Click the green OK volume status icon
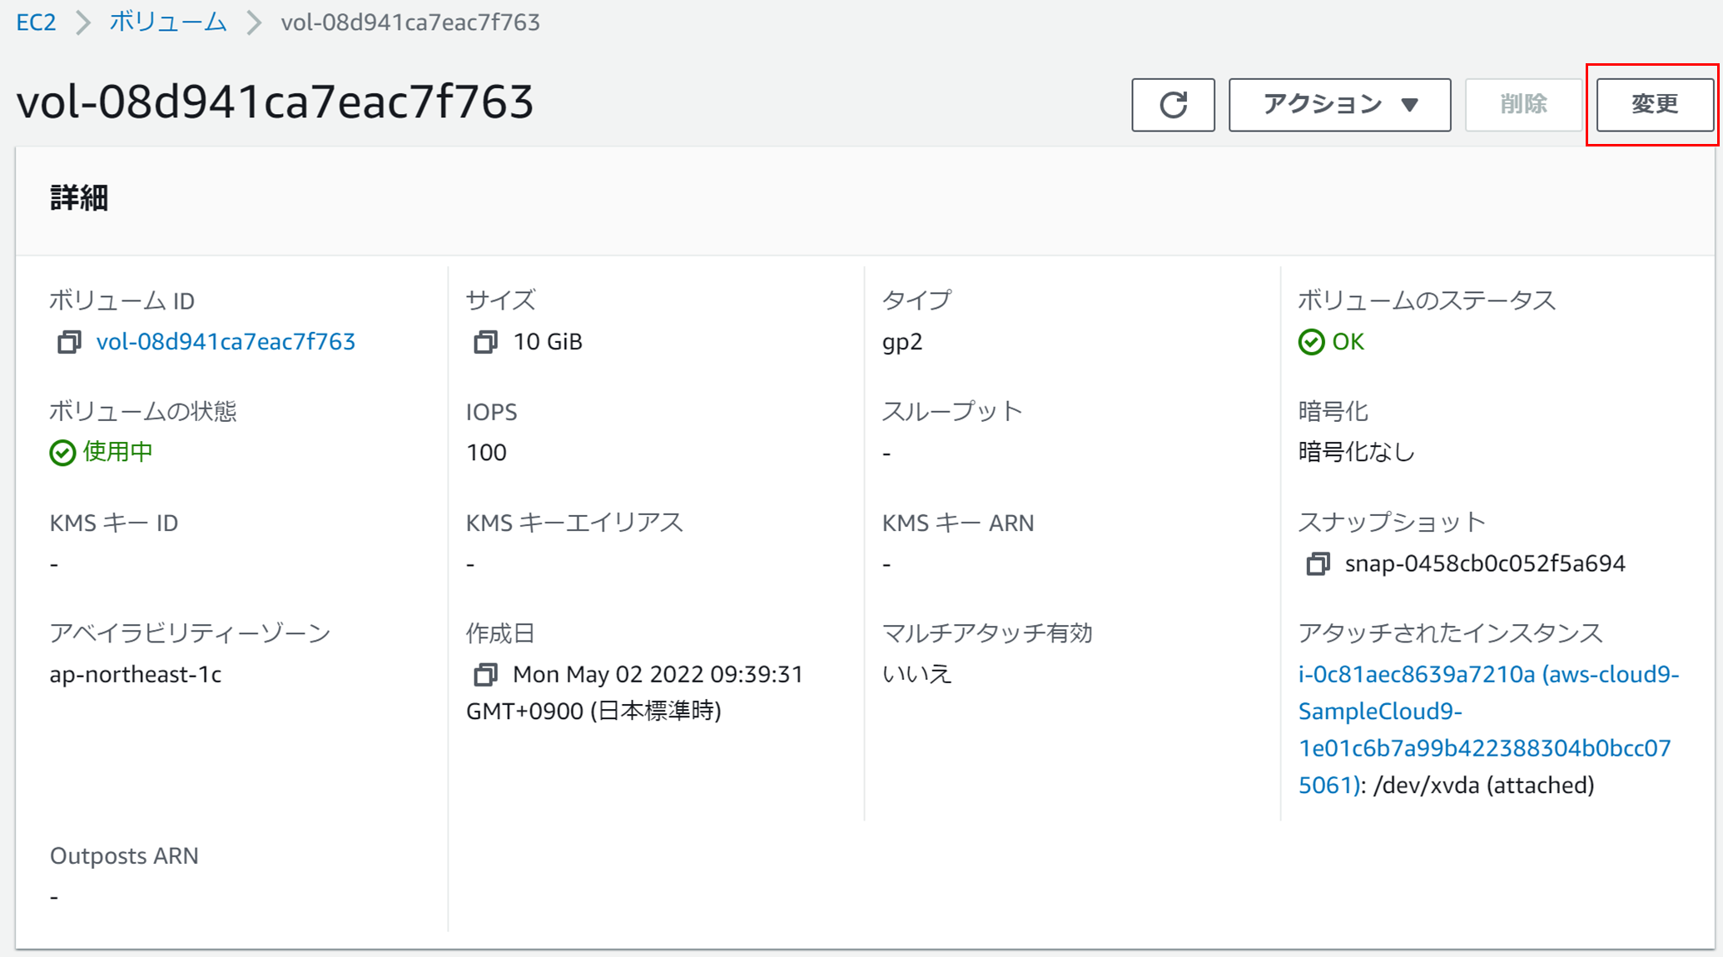 1311,342
